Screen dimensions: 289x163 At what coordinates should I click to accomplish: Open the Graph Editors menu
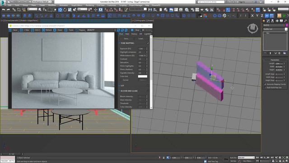77,5
